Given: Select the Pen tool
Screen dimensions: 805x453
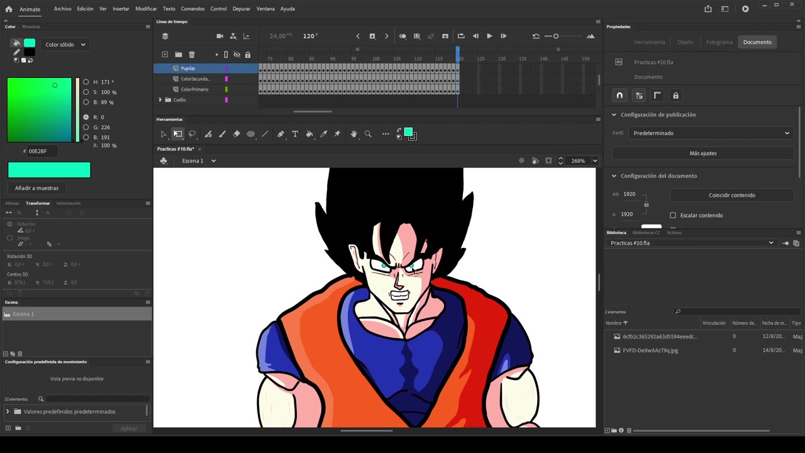Looking at the screenshot, I should 280,134.
